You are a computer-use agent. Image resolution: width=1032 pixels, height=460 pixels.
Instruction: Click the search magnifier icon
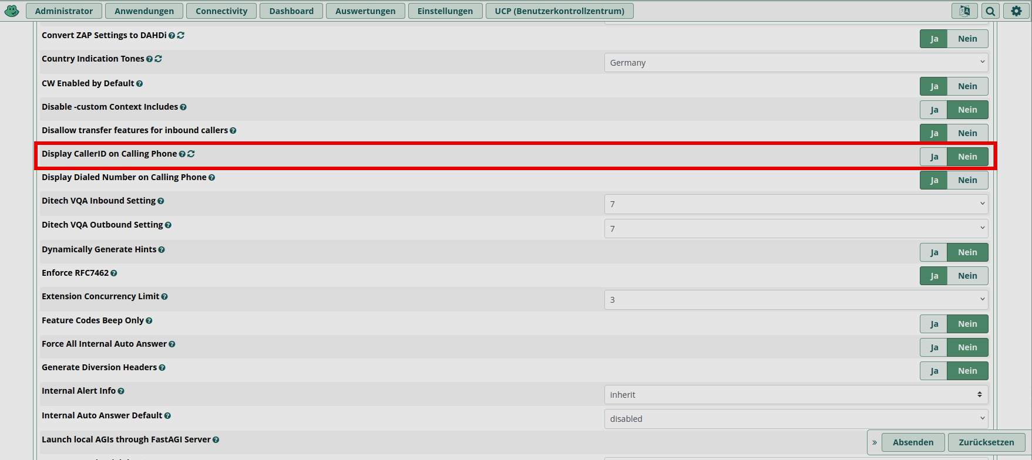(990, 11)
